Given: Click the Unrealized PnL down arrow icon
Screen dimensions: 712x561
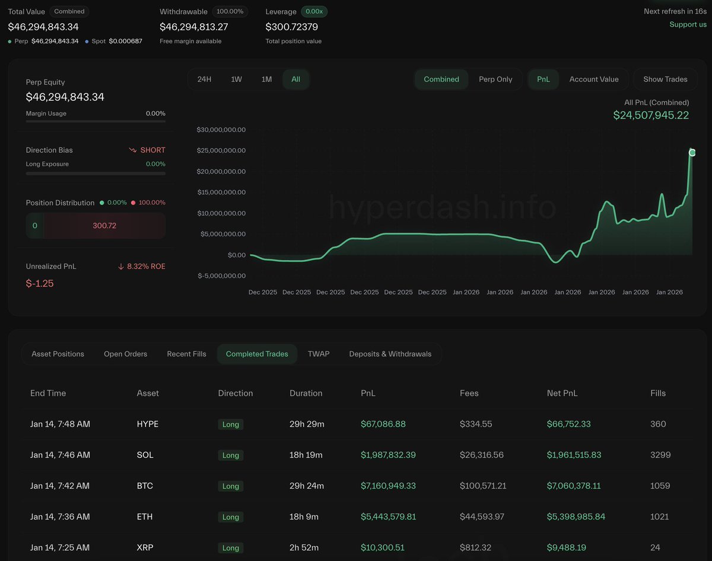Looking at the screenshot, I should pyautogui.click(x=121, y=267).
